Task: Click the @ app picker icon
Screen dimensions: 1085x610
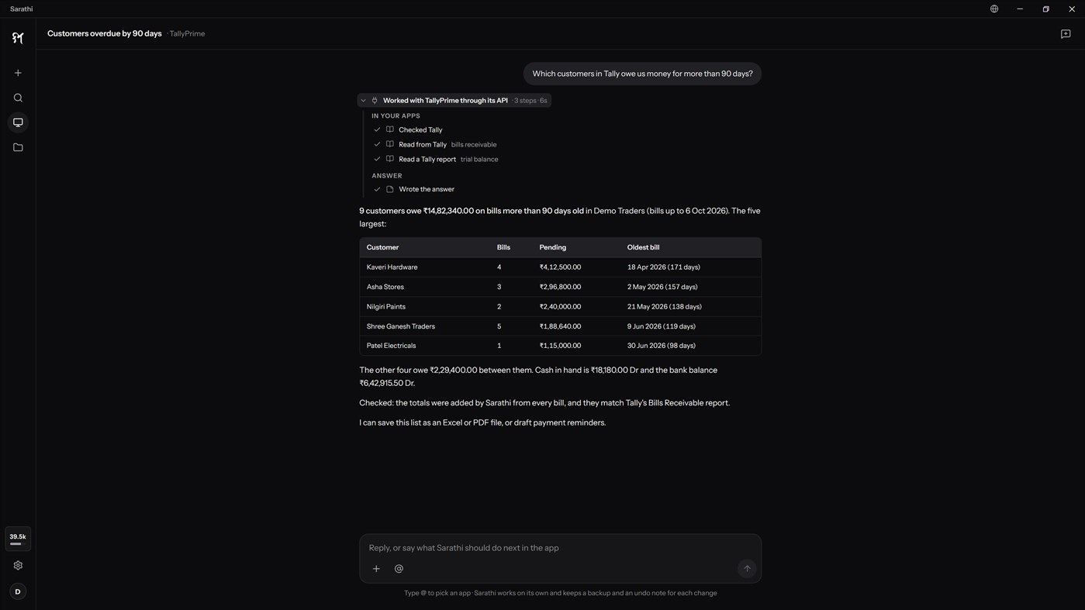Action: pyautogui.click(x=399, y=569)
